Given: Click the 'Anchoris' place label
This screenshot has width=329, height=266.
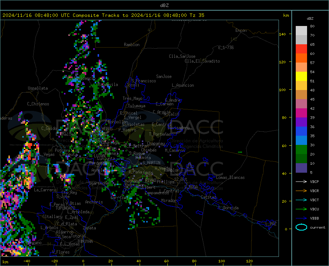Looking at the screenshot, I should pyautogui.click(x=94, y=202).
